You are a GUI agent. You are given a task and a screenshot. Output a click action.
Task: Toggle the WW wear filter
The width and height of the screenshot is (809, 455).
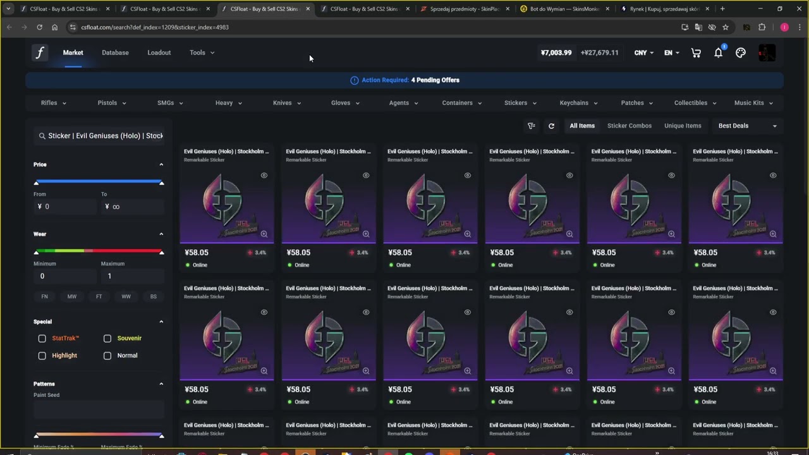(126, 296)
